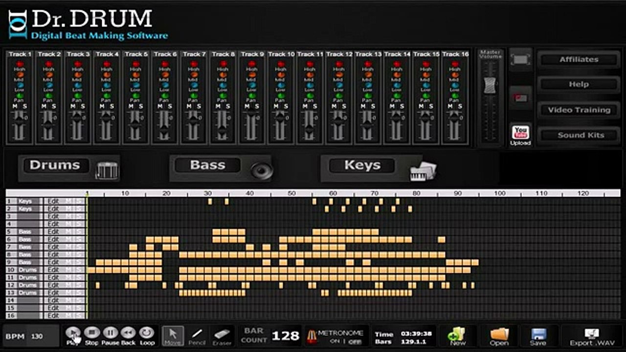Click Track 10 red High knob
Screen dimensions: 626x352
point(281,64)
